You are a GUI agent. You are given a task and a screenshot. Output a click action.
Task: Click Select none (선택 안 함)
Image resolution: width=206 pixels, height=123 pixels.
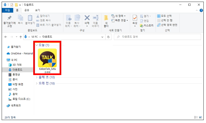point(165,20)
